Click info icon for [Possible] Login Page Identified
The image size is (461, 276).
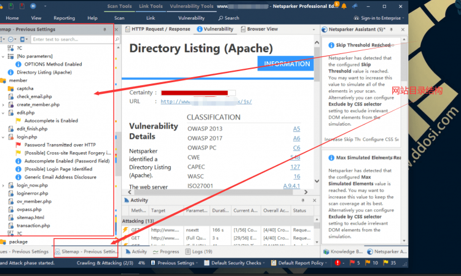click(18, 169)
